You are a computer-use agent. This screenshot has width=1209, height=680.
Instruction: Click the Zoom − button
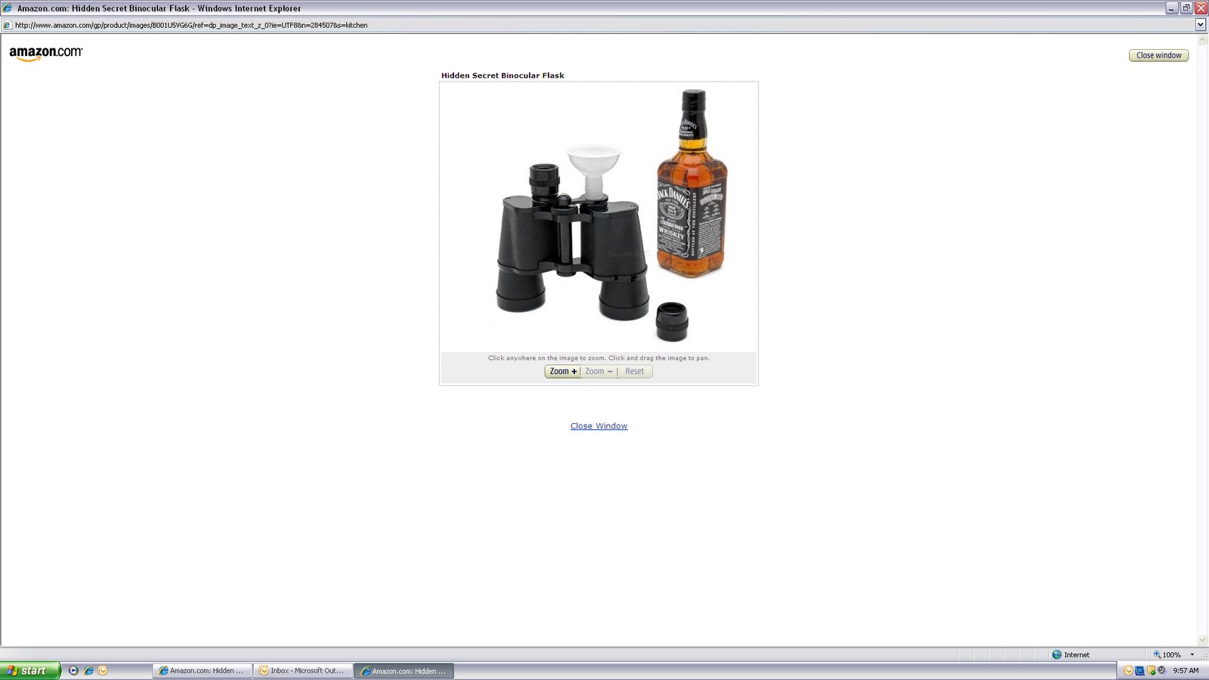(x=598, y=371)
